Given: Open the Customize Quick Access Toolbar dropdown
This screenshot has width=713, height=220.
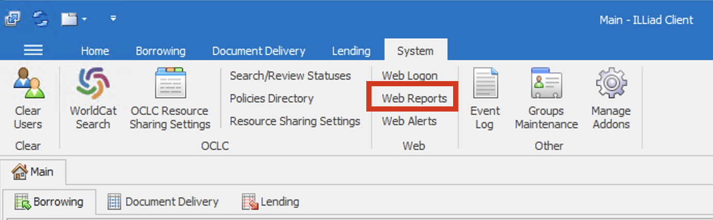Looking at the screenshot, I should click(113, 19).
